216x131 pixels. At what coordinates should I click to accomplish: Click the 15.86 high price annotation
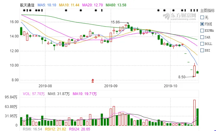115,22
